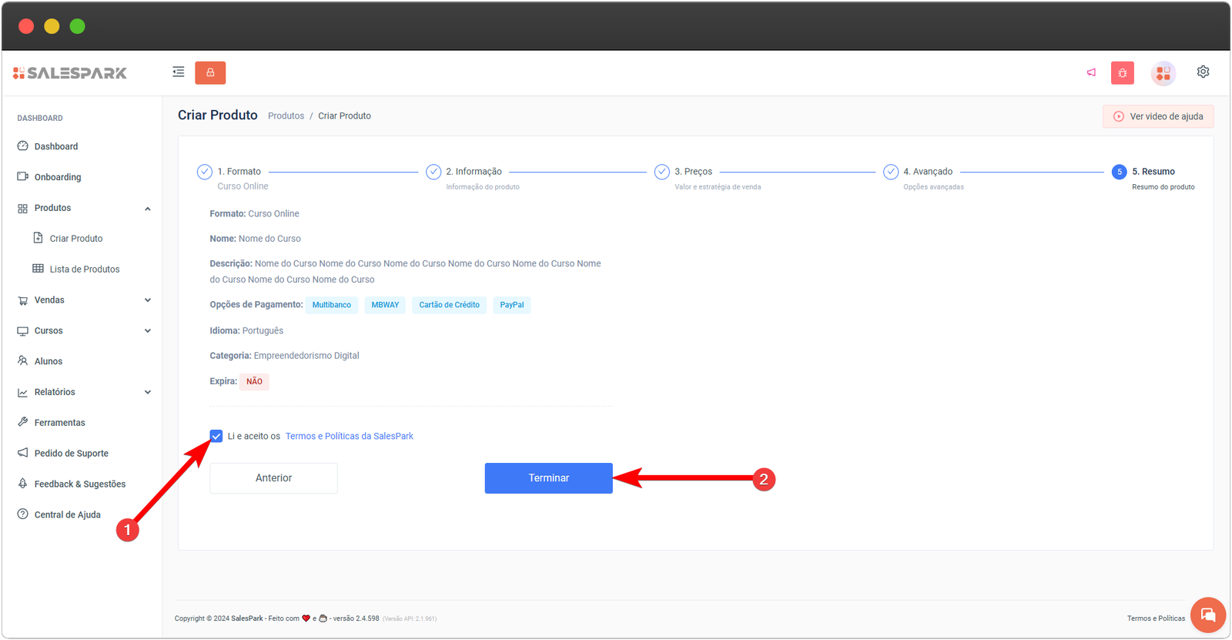Open the user profile avatar
Screen dimensions: 1232x640
tap(1163, 73)
